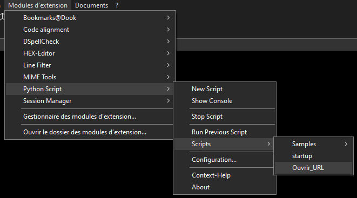357x198 pixels.
Task: Create a New Script
Action: (x=225, y=89)
